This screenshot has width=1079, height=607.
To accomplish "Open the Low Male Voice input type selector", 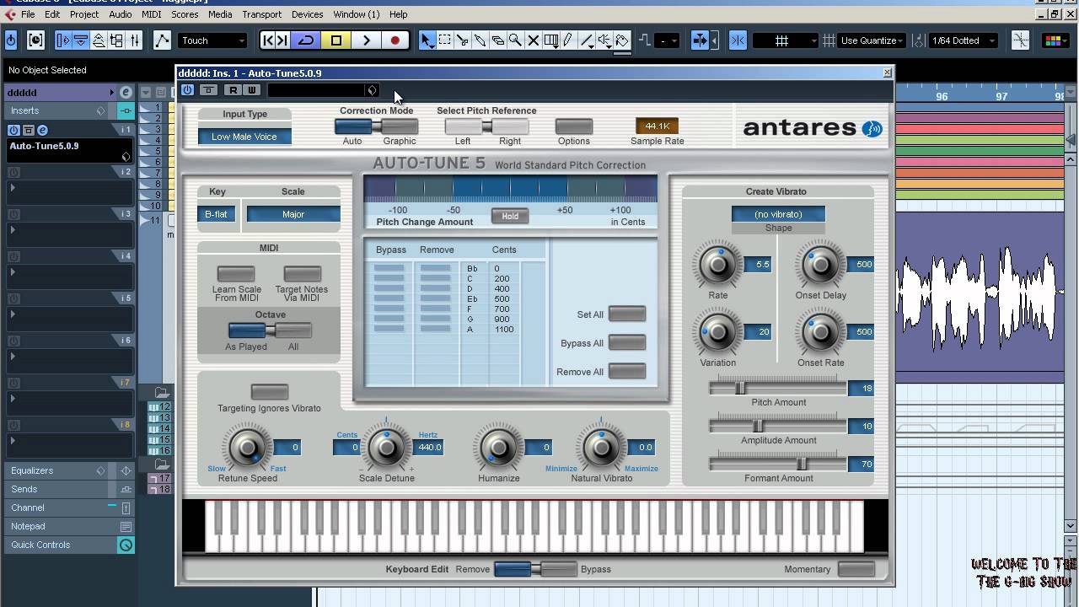I will (x=244, y=137).
